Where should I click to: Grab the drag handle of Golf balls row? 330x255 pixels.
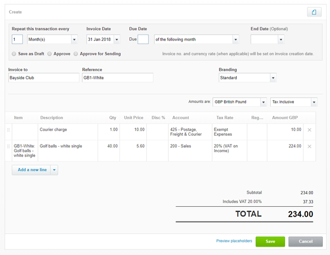[x=8, y=146]
